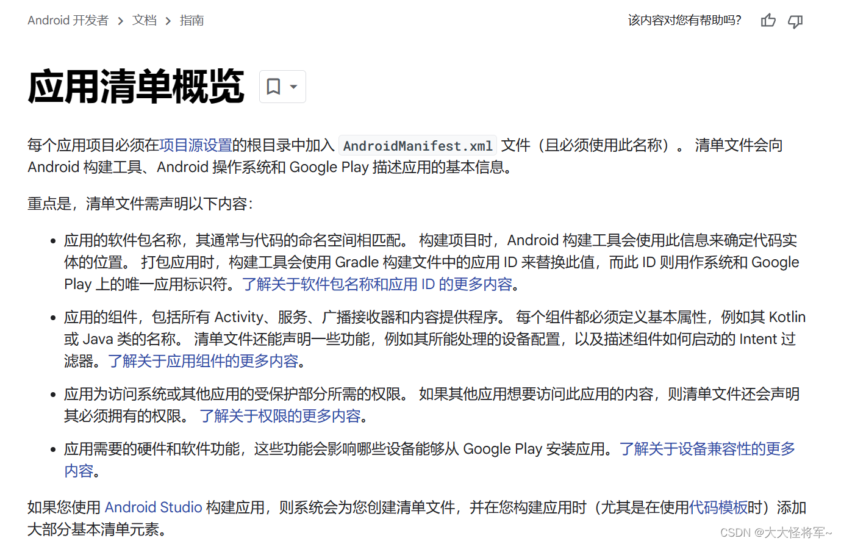The width and height of the screenshot is (841, 544).
Task: Click the bookmark icon beside the title
Action: click(x=274, y=87)
